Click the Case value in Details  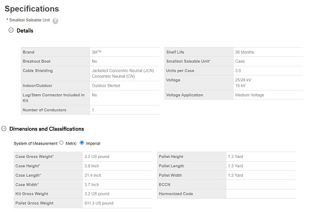click(x=240, y=61)
